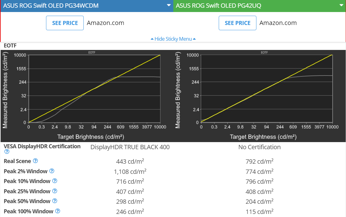
Task: Open help icon next to Peak 100% Window
Action: (57, 211)
